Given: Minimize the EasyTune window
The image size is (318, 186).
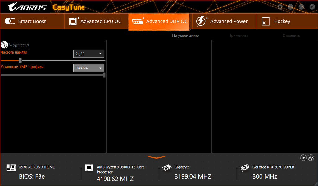Looking at the screenshot, I should (x=291, y=7).
